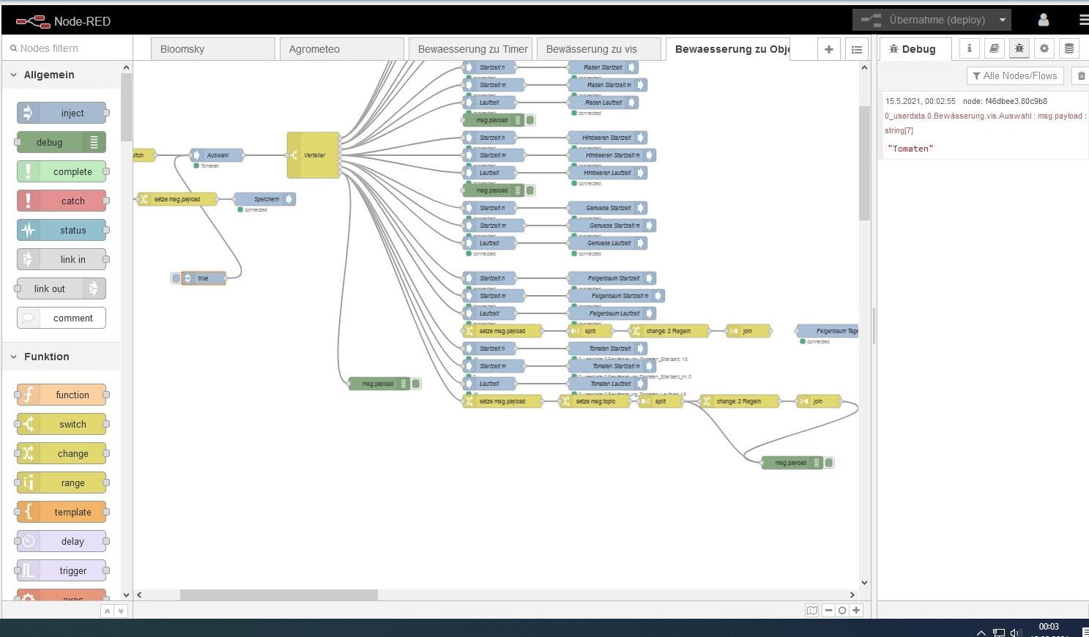The width and height of the screenshot is (1089, 637).
Task: Select the complete palette node
Action: point(62,171)
